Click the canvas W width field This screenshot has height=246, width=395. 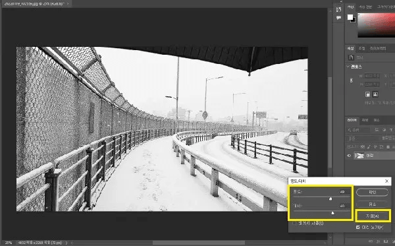(372, 76)
